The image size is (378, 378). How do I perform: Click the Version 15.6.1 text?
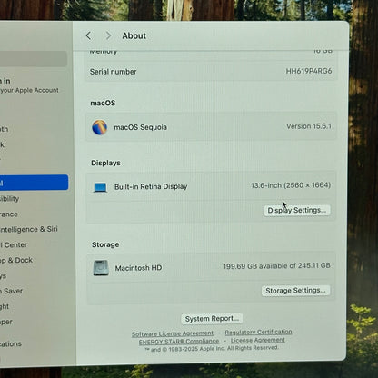click(x=309, y=126)
